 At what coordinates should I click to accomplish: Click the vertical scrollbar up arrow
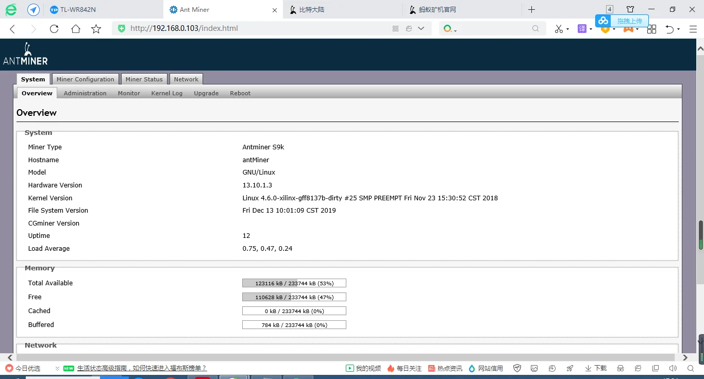[x=700, y=49]
